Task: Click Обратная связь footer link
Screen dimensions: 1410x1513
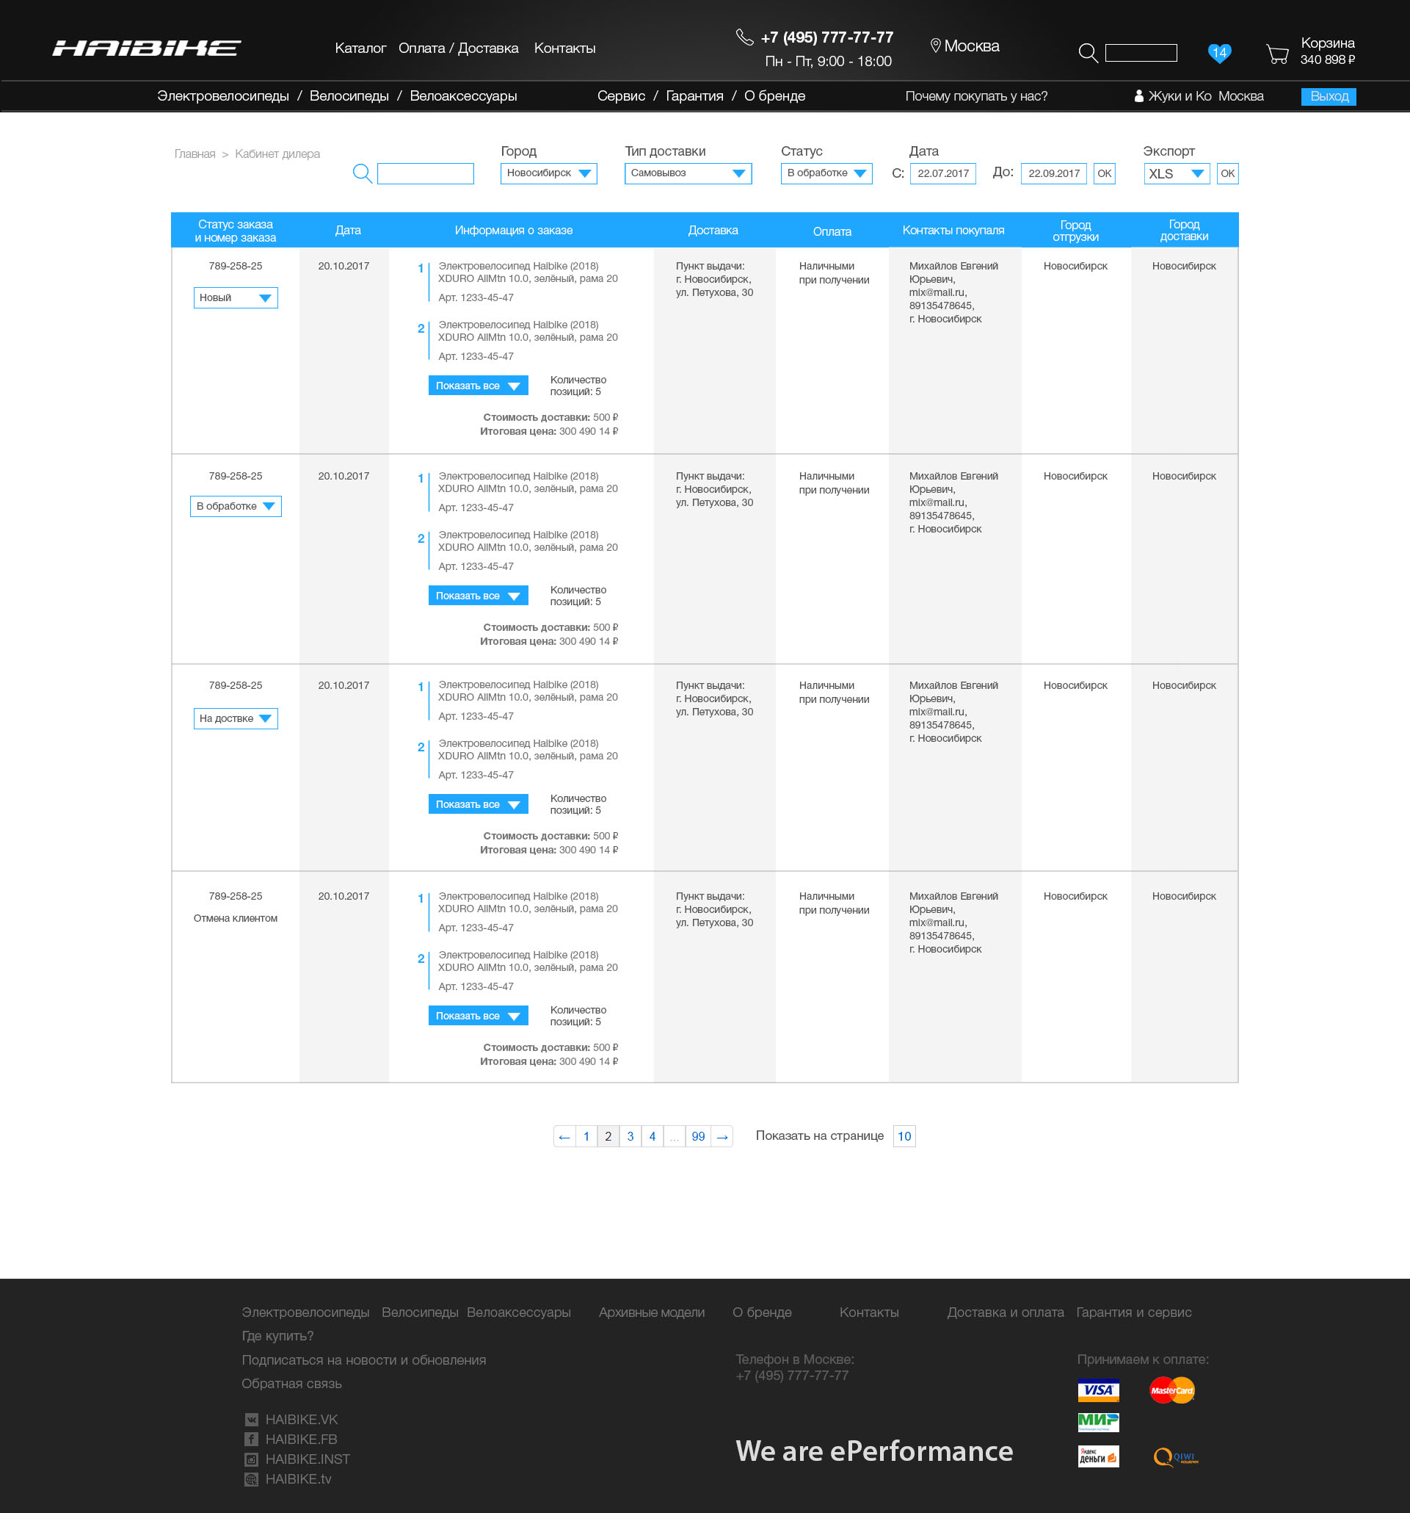Action: pyautogui.click(x=291, y=1384)
